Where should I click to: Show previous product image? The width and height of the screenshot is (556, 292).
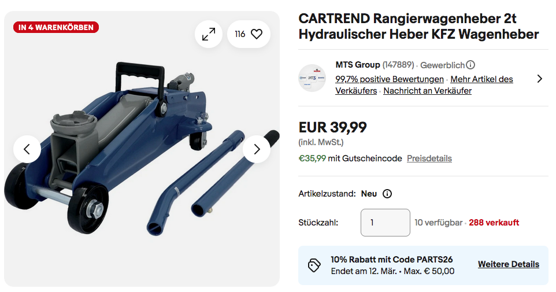coord(27,149)
